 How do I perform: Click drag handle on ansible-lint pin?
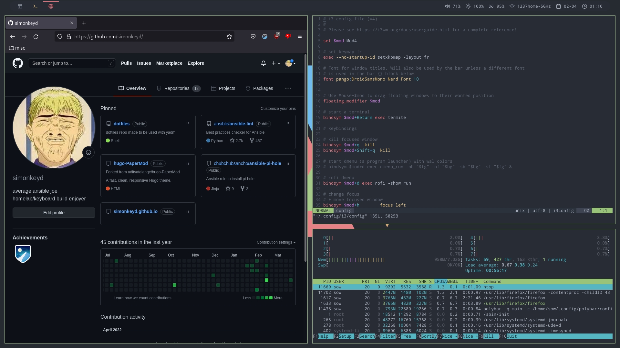(x=288, y=124)
